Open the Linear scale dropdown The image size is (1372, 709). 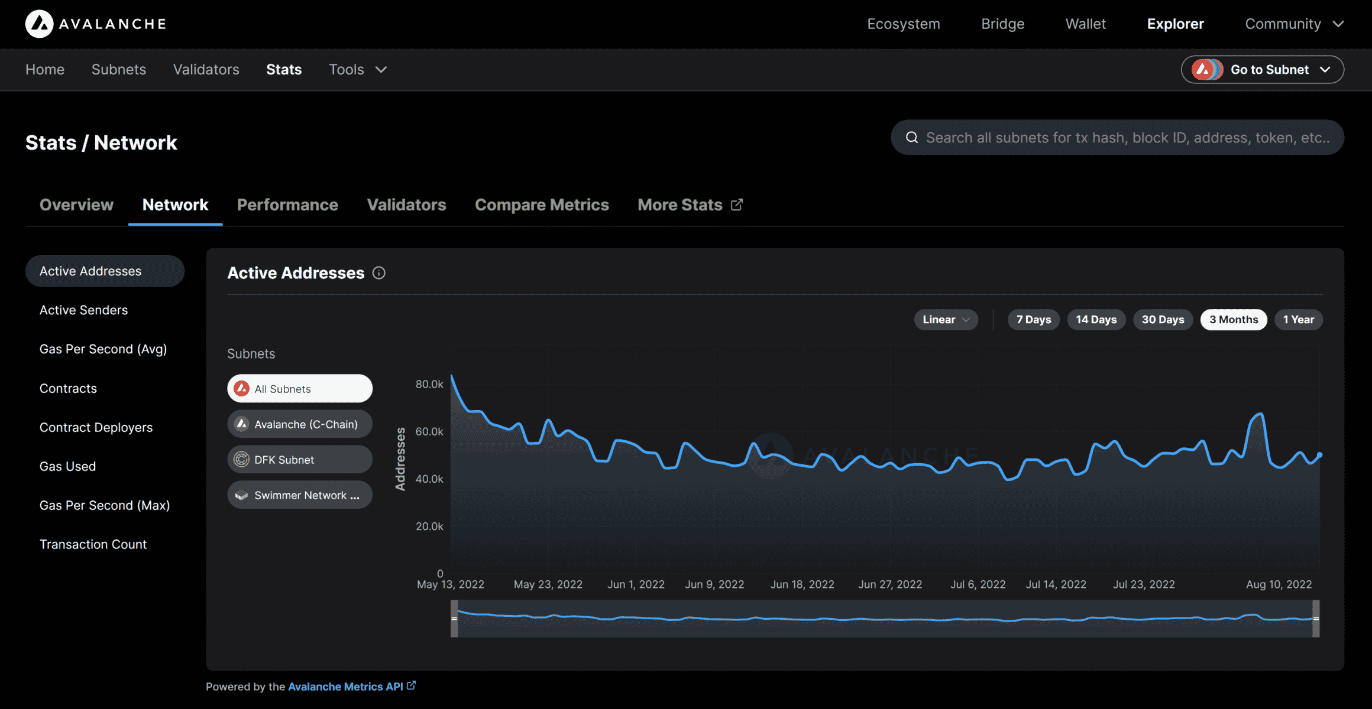946,319
